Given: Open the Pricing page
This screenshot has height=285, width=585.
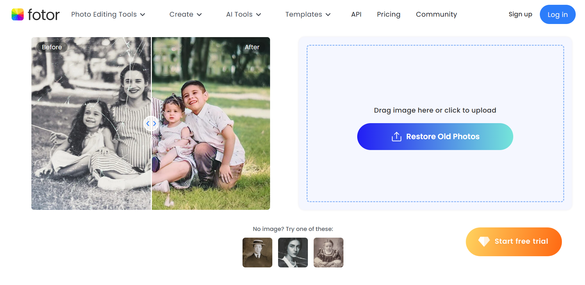Looking at the screenshot, I should pyautogui.click(x=388, y=14).
